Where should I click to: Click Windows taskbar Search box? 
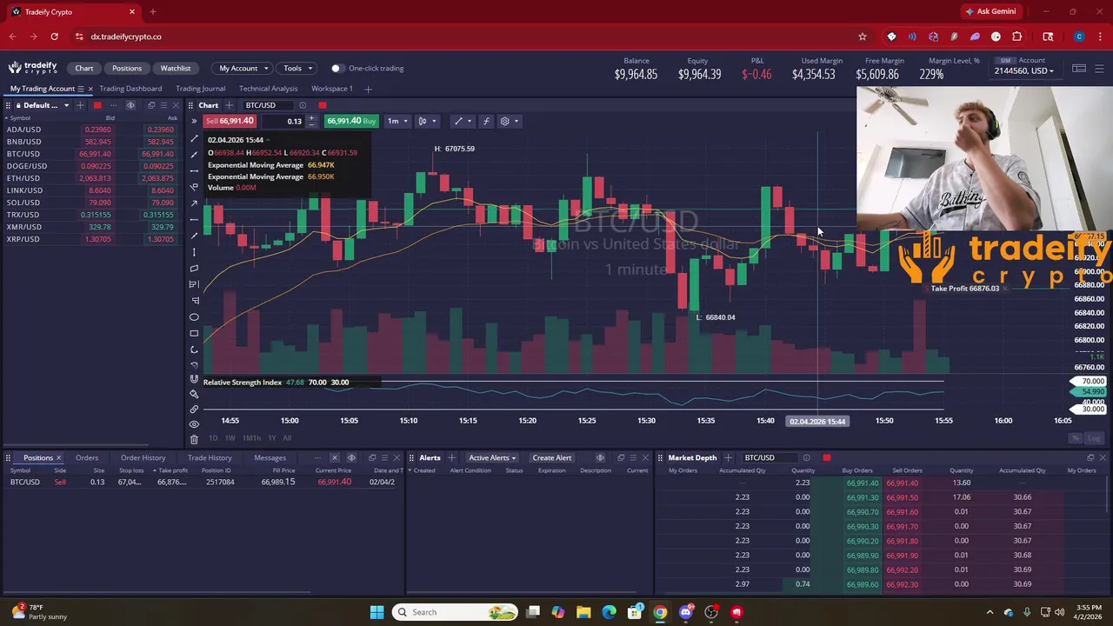[x=454, y=612]
